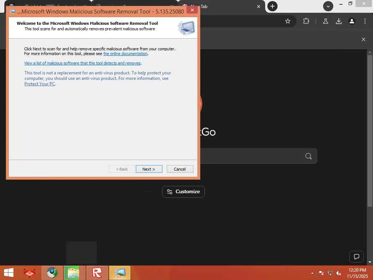Image resolution: width=373 pixels, height=280 pixels.
Task: Open the browser three-dot menu
Action: click(x=365, y=21)
